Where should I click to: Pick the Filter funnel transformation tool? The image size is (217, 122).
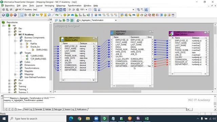coord(41,15)
